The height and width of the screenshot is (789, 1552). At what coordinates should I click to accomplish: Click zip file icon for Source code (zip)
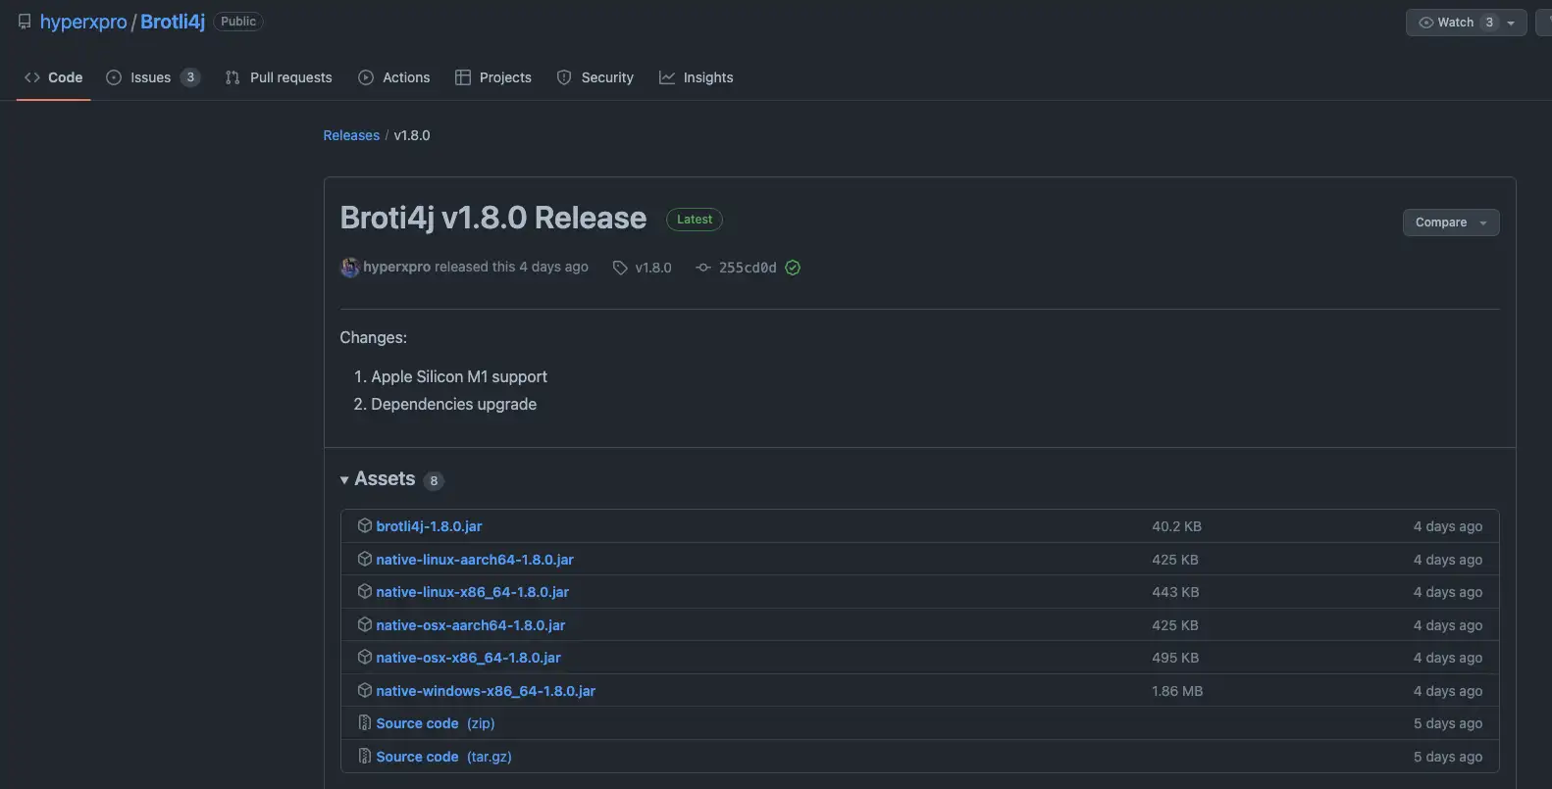point(365,722)
